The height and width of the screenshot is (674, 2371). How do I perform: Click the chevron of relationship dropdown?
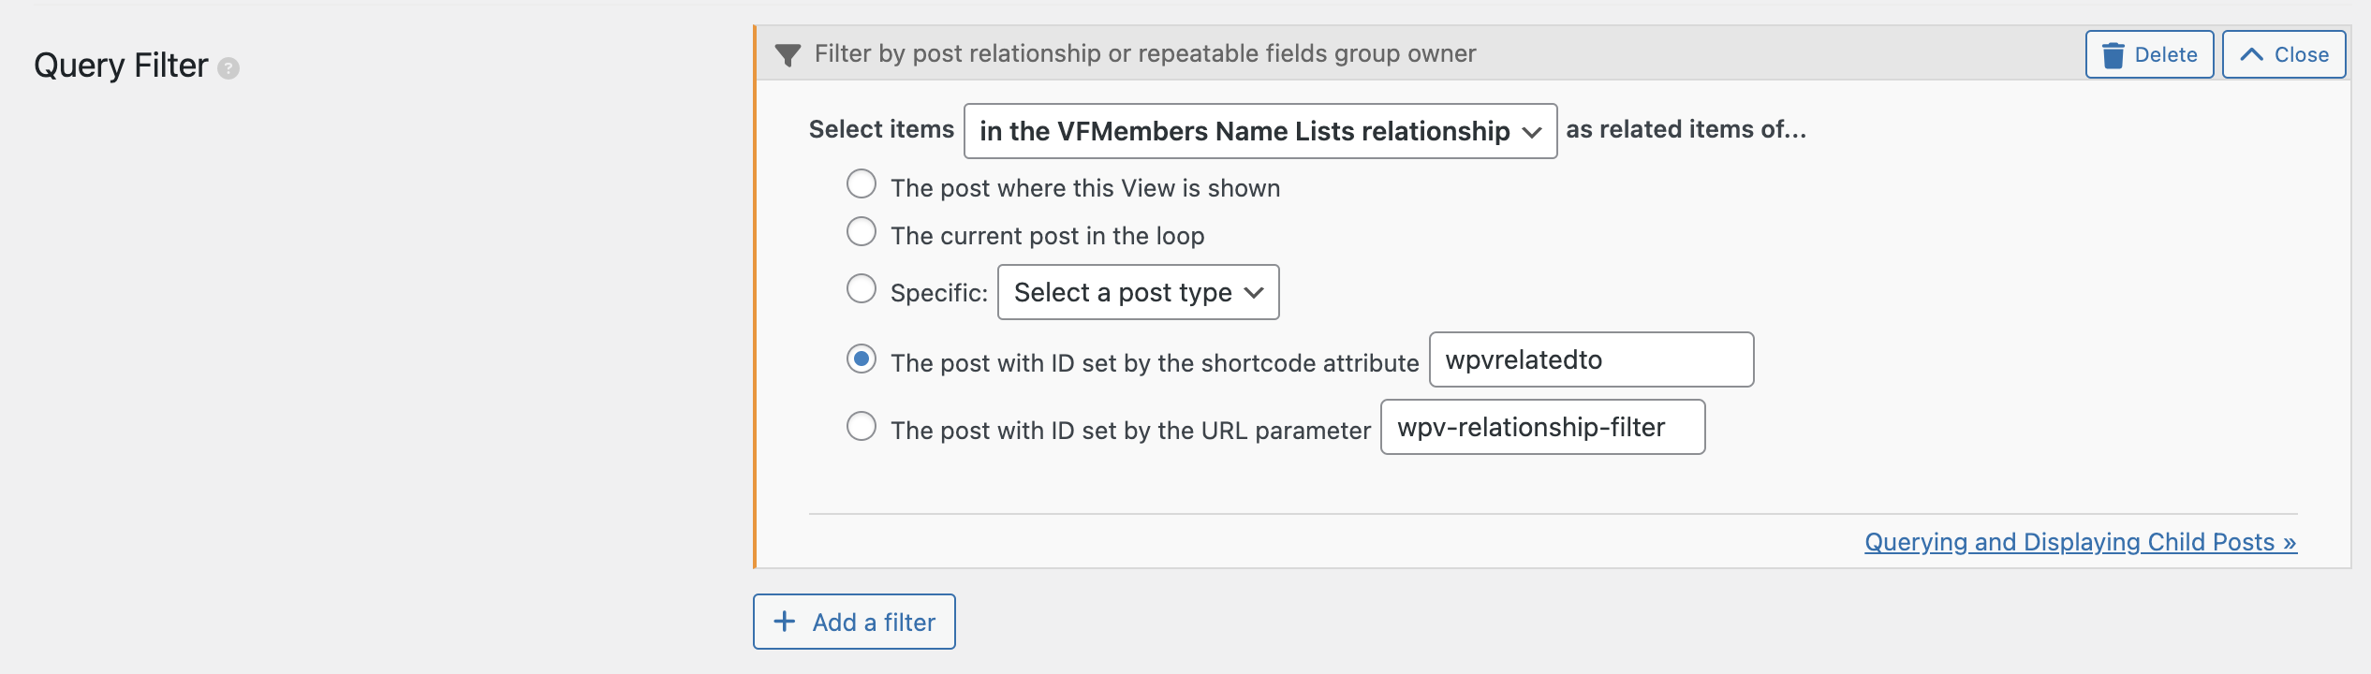pos(1532,132)
